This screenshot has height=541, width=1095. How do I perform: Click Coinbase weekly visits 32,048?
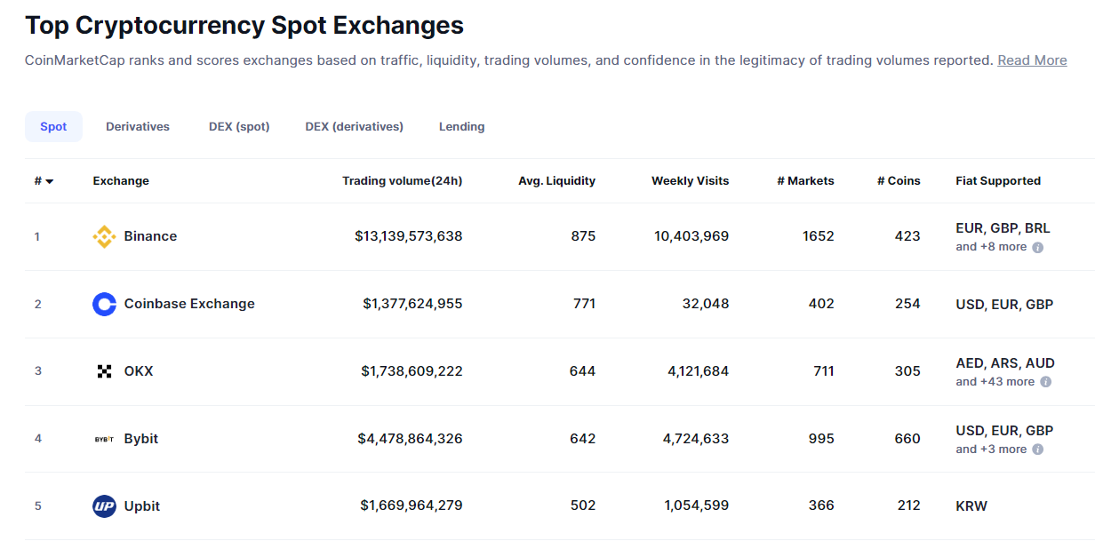click(705, 304)
